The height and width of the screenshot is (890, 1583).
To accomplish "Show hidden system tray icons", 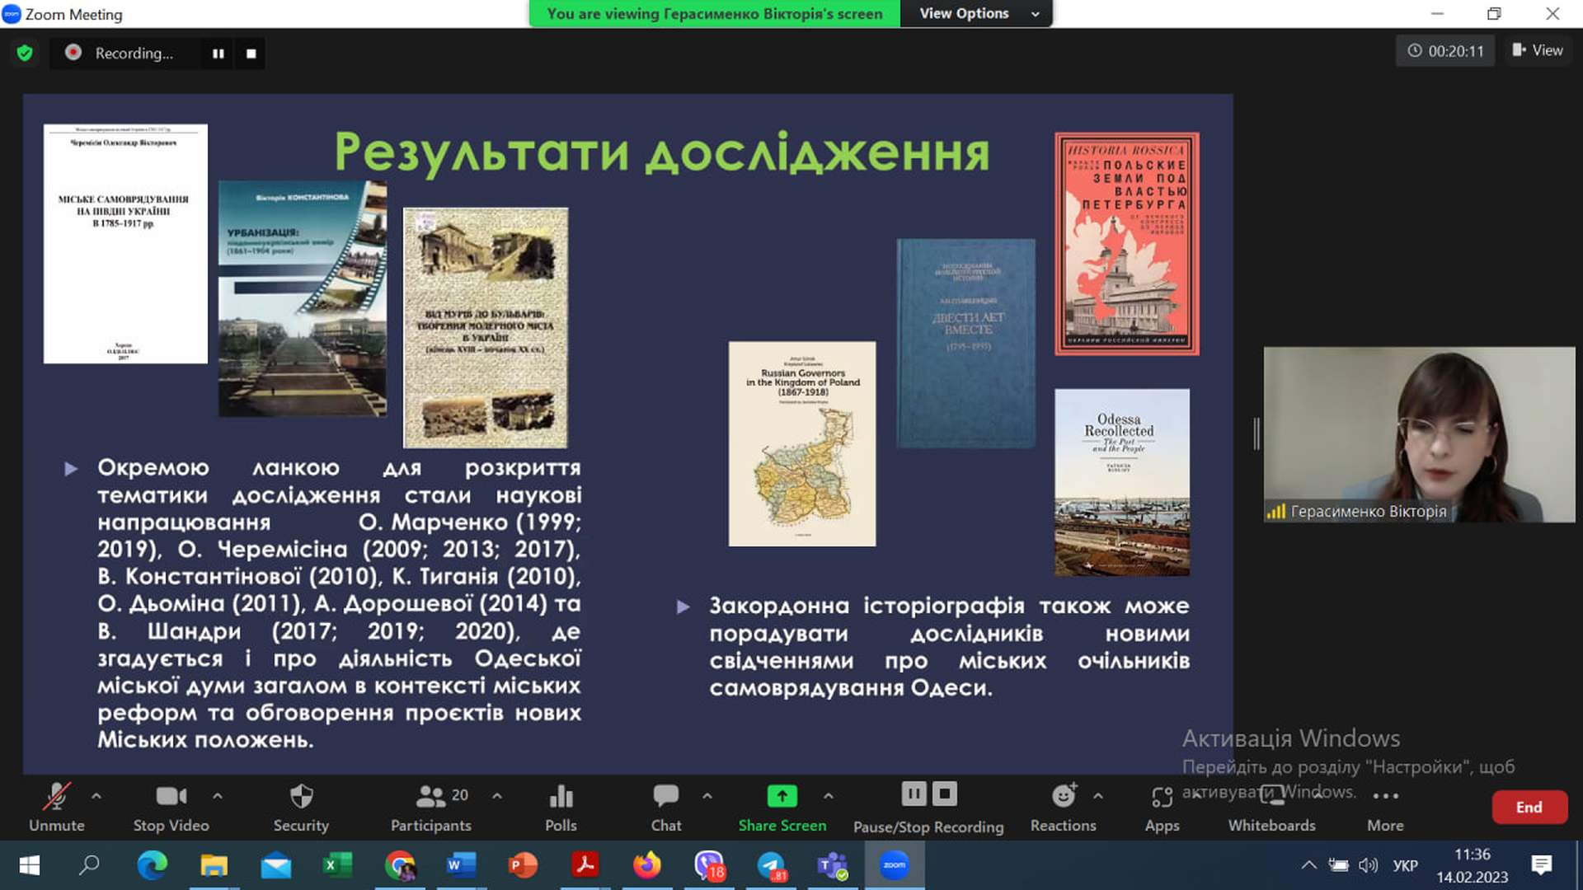I will (1308, 865).
